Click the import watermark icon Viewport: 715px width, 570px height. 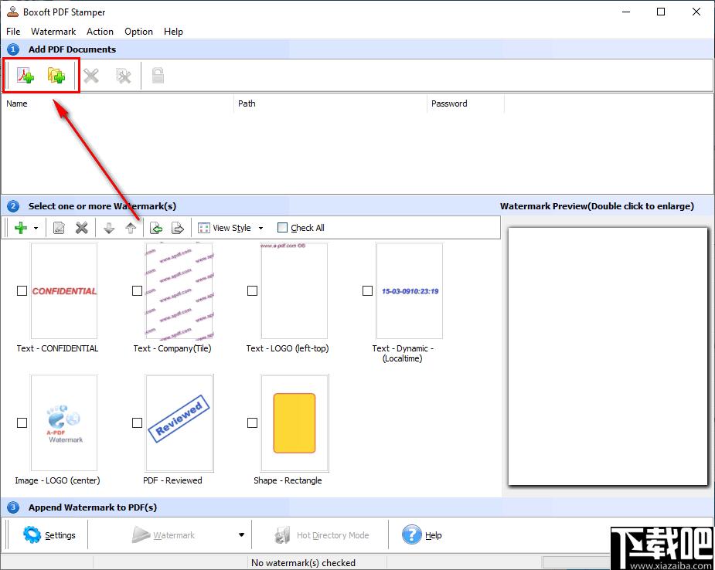pos(156,228)
